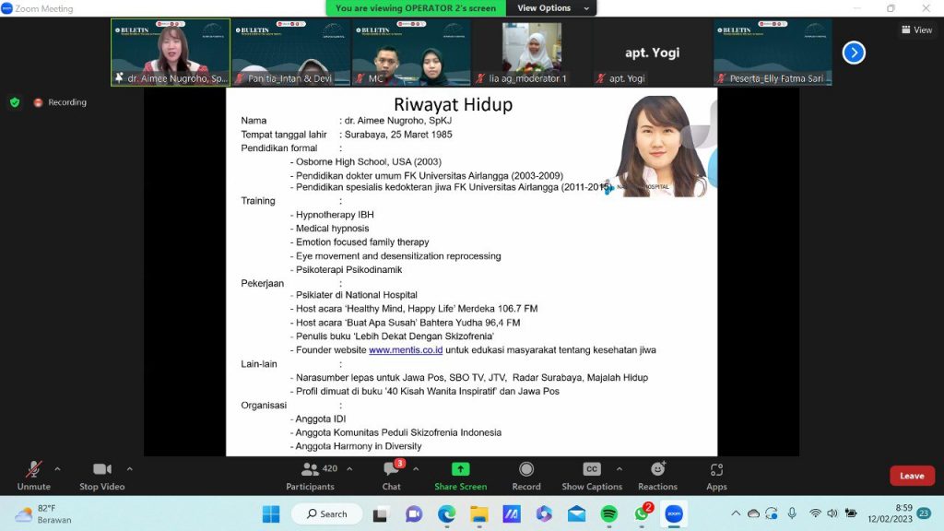Expand video options arrow beside Stop Video
The height and width of the screenshot is (531, 944).
point(129,468)
